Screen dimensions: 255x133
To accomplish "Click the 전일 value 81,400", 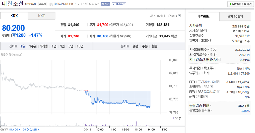I will click(x=74, y=25).
